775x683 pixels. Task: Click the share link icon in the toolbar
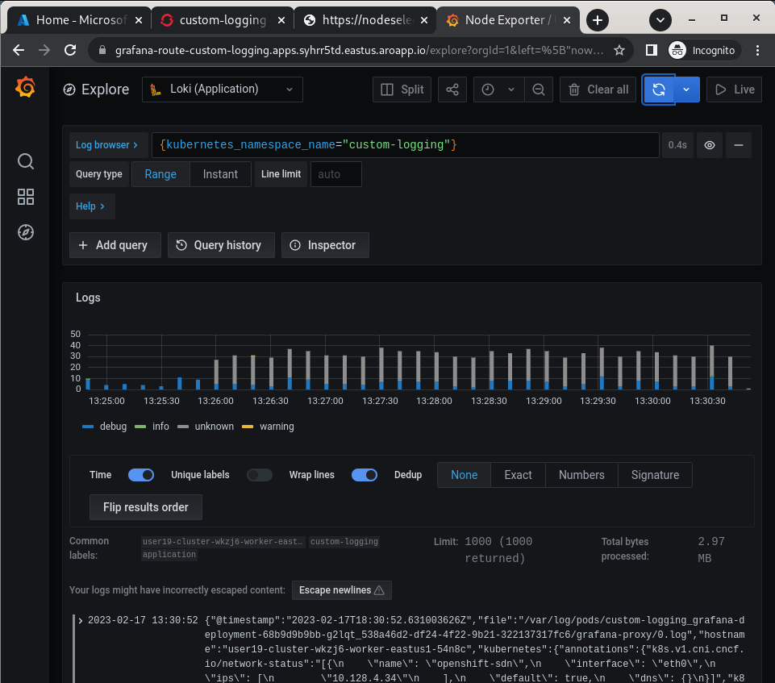452,90
